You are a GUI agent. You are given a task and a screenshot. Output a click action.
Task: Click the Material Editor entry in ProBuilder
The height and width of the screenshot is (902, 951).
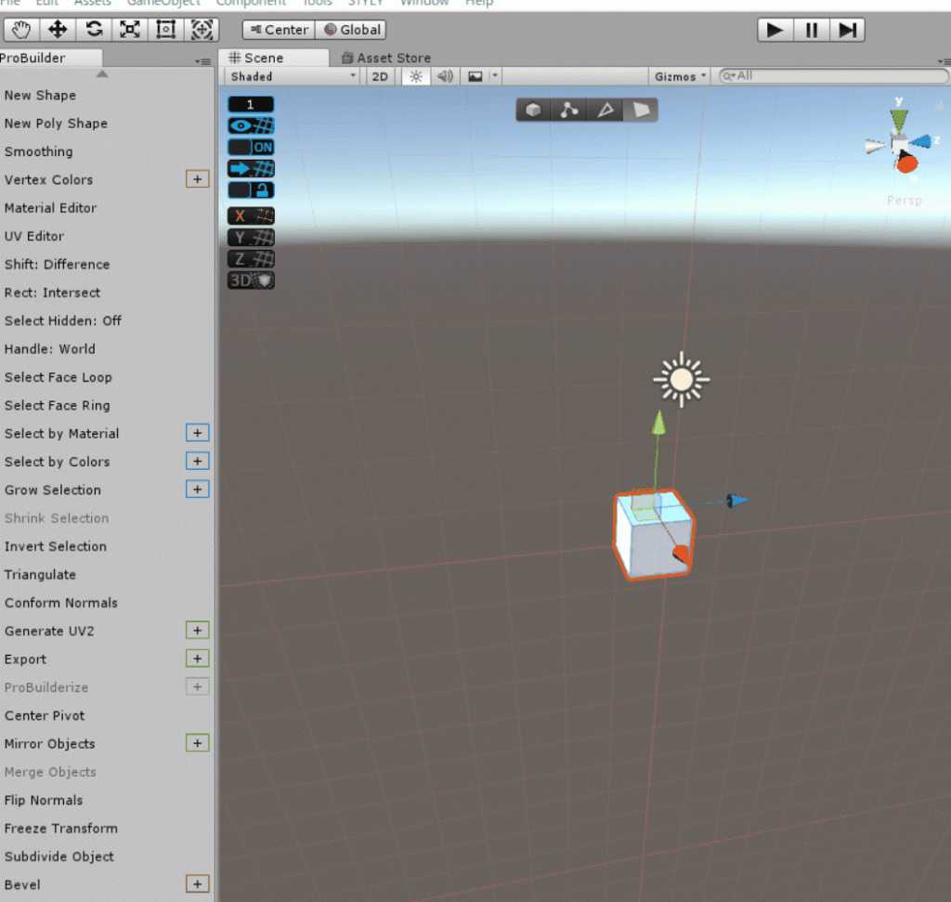[x=50, y=208]
